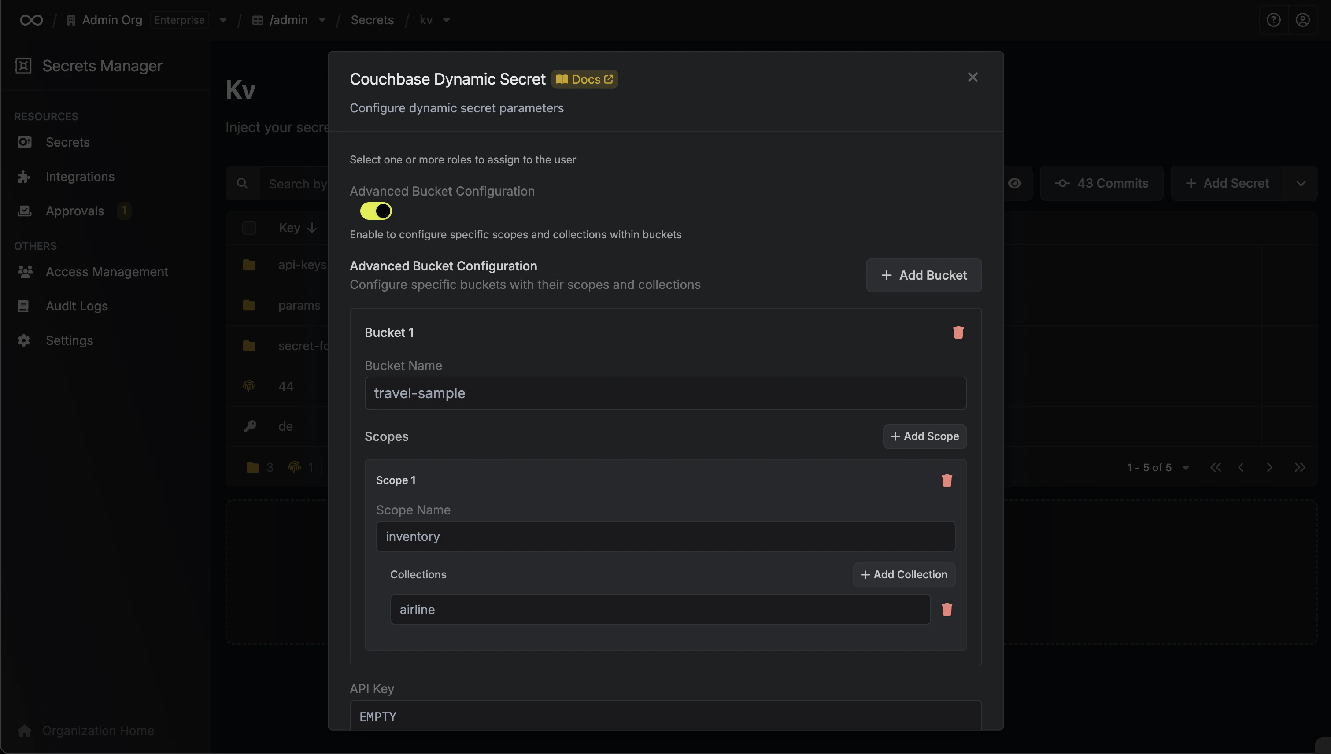This screenshot has height=754, width=1331.
Task: Click the key icon for row de
Action: (x=250, y=426)
